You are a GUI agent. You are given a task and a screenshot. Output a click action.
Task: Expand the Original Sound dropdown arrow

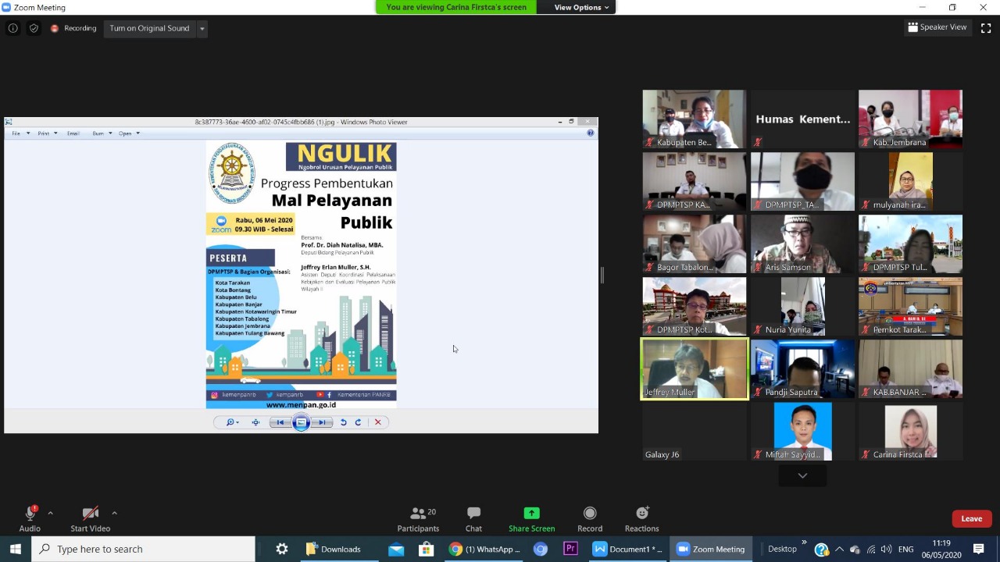tap(202, 28)
